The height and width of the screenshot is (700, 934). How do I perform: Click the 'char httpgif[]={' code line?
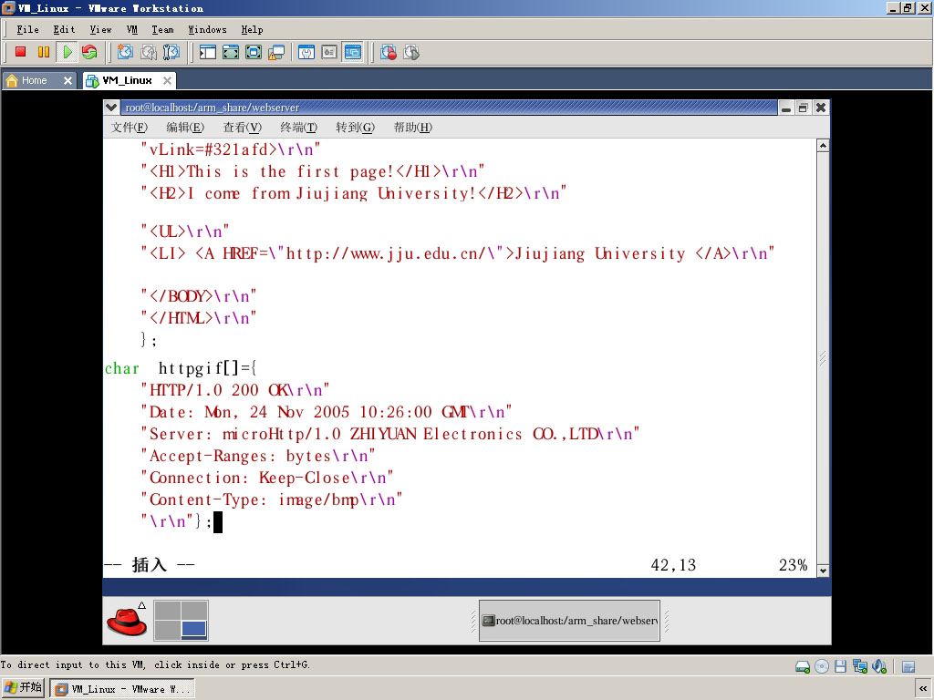181,368
